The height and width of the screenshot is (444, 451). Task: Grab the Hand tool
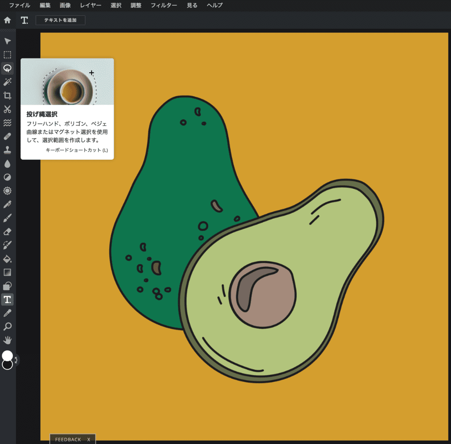(7, 340)
